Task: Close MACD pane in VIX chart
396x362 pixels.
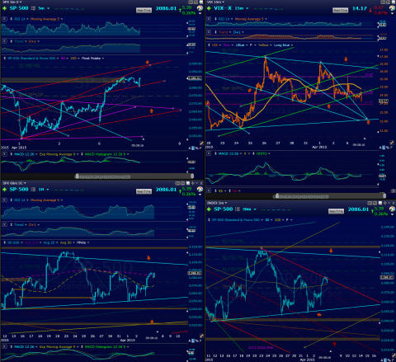Action: [x=209, y=153]
